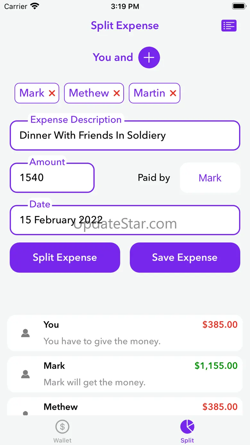Screen dimensions: 250x445
Task: Tap the person icon beside Mark
Action: tap(25, 374)
